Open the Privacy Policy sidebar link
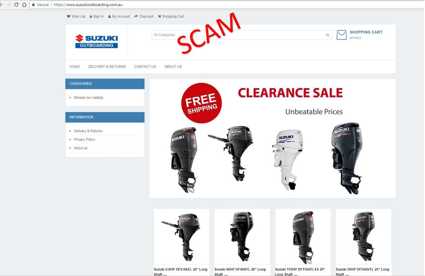Screen dimensions: 425x276 (x=84, y=139)
